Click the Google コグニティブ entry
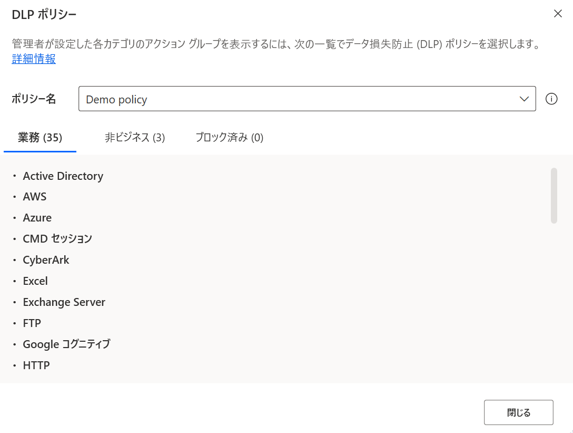Image resolution: width=573 pixels, height=433 pixels. click(x=66, y=344)
